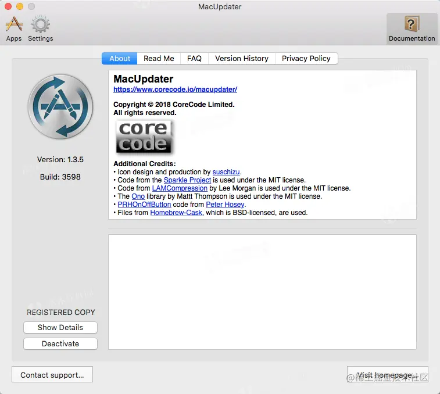Screen dimensions: 440x394
Task: Open the FAQ tab
Action: tap(194, 58)
